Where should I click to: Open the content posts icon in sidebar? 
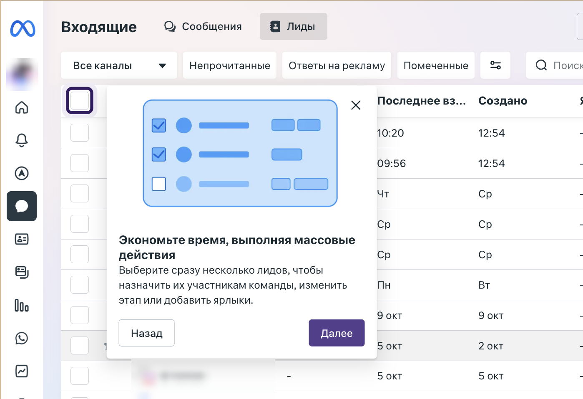click(22, 272)
